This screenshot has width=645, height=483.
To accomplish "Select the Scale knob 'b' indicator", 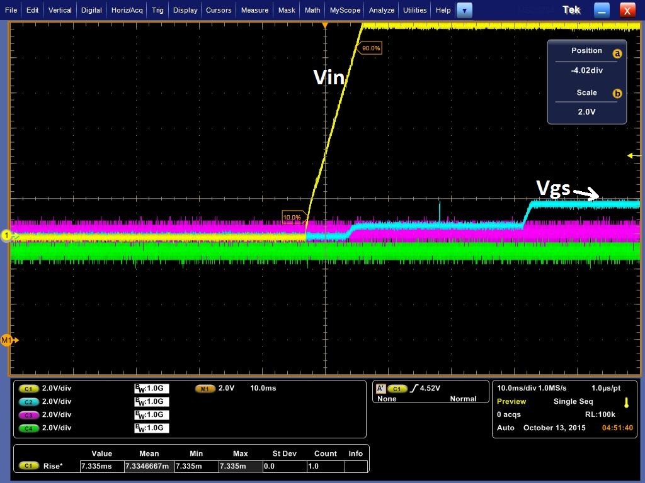I will (x=617, y=93).
